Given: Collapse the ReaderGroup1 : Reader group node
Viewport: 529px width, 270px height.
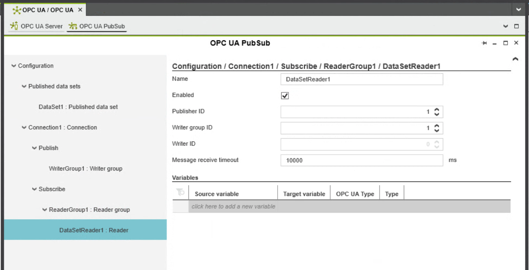Looking at the screenshot, I should pyautogui.click(x=44, y=210).
